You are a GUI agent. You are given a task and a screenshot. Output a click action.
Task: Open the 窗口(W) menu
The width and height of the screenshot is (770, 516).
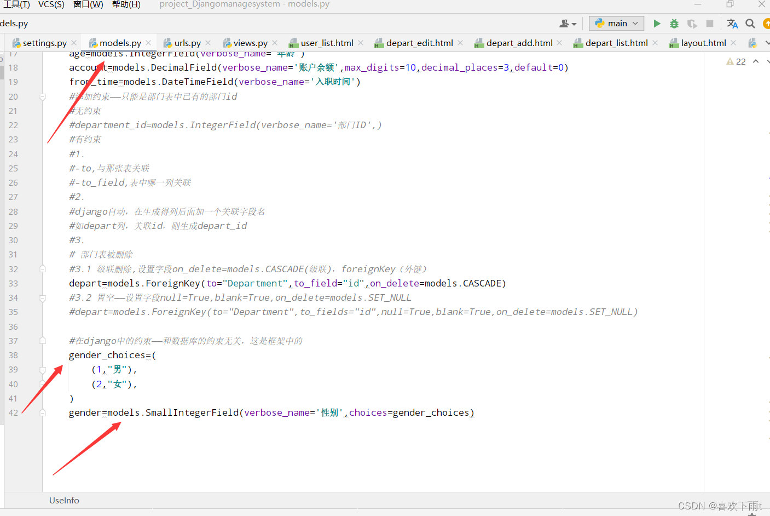coord(88,4)
